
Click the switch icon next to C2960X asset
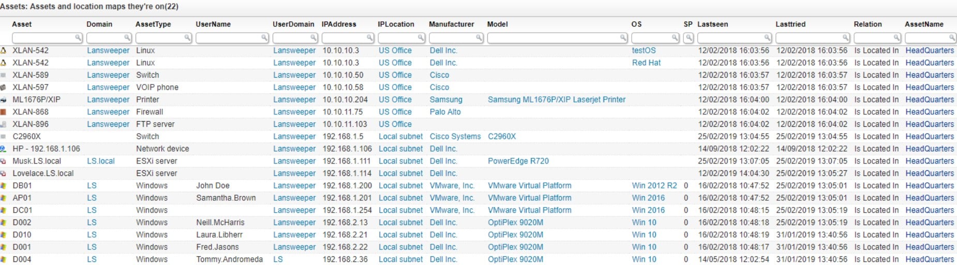(x=3, y=137)
